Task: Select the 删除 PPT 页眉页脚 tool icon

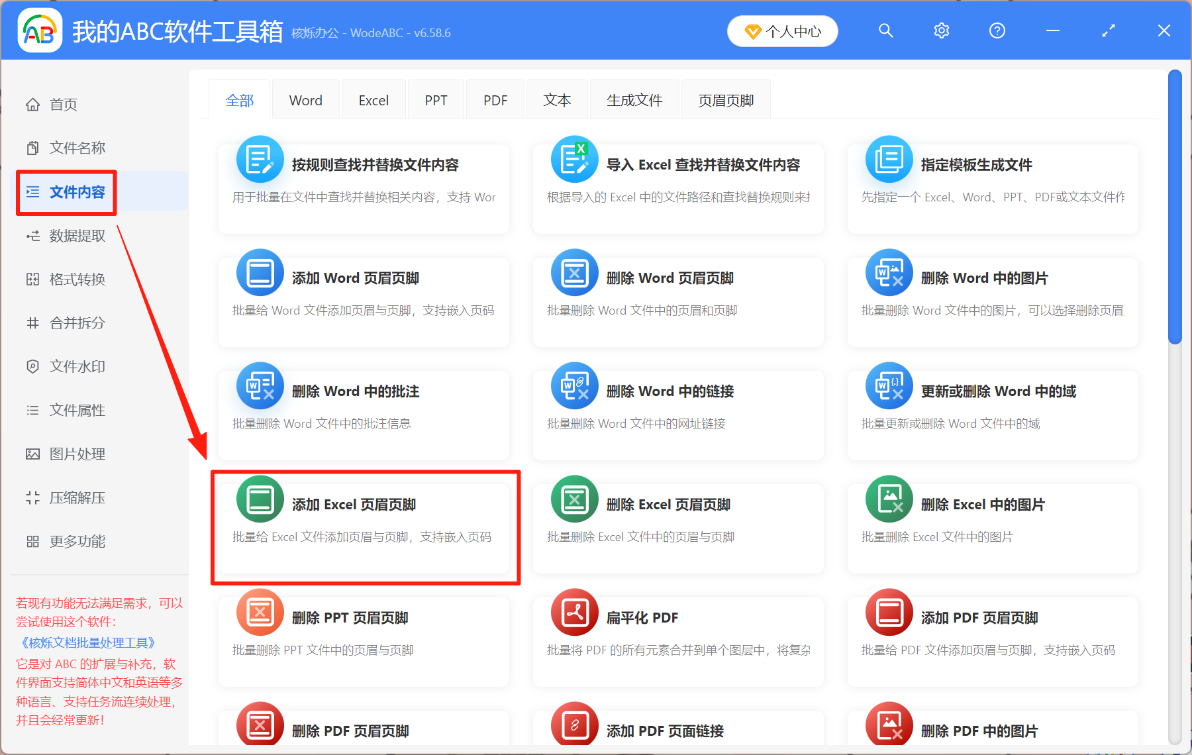Action: 260,612
